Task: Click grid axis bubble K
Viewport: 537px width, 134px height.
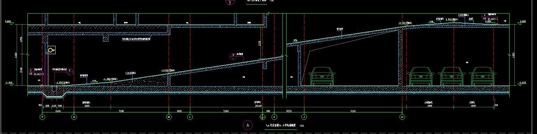Action: point(274,117)
